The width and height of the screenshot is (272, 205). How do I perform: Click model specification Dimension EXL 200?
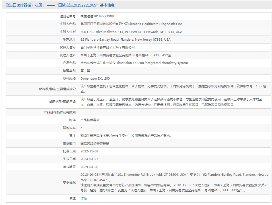95,78
